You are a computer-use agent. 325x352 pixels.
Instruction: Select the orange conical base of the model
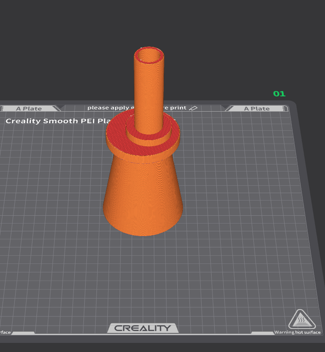(x=143, y=200)
